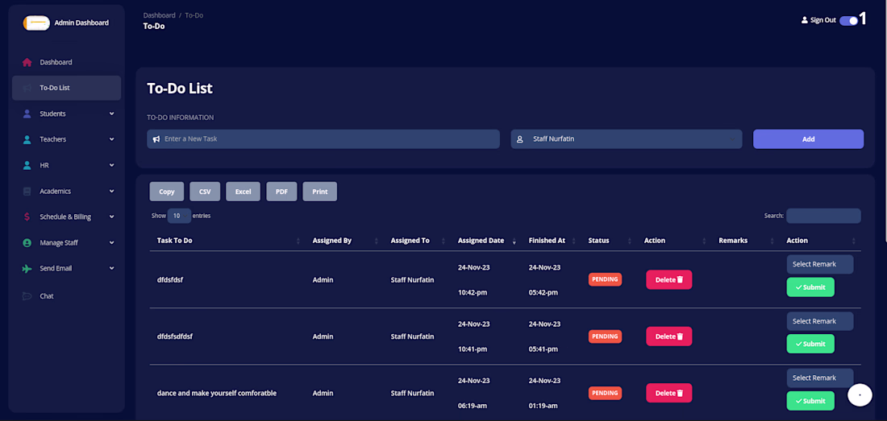Sort by Assigned By column arrows
Image resolution: width=887 pixels, height=421 pixels.
pyautogui.click(x=377, y=241)
